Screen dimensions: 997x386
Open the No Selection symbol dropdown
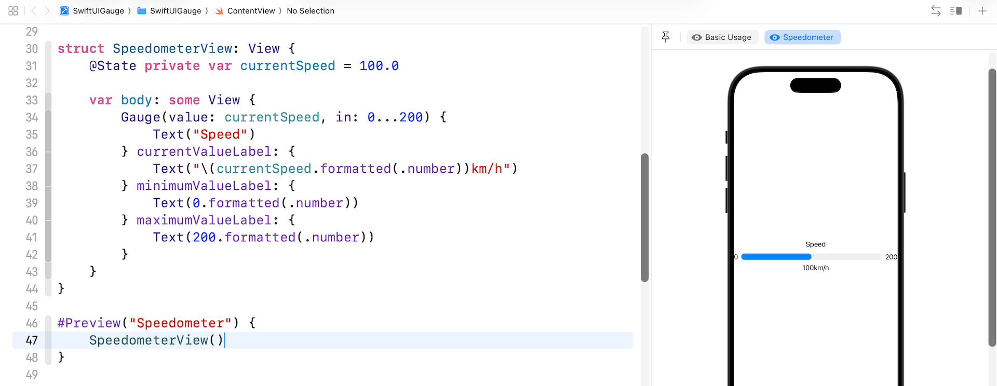(x=310, y=11)
